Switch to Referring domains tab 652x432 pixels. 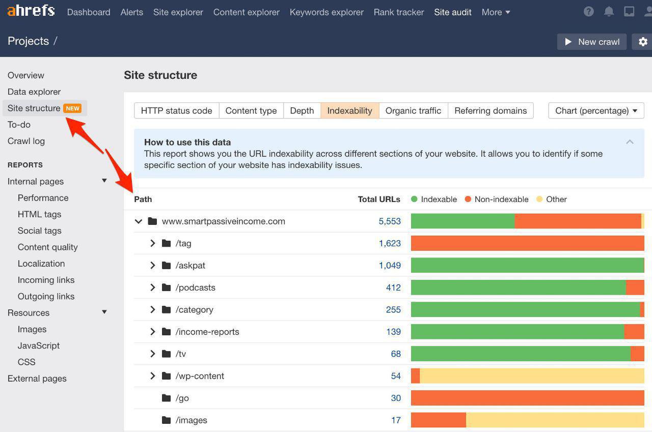click(491, 110)
